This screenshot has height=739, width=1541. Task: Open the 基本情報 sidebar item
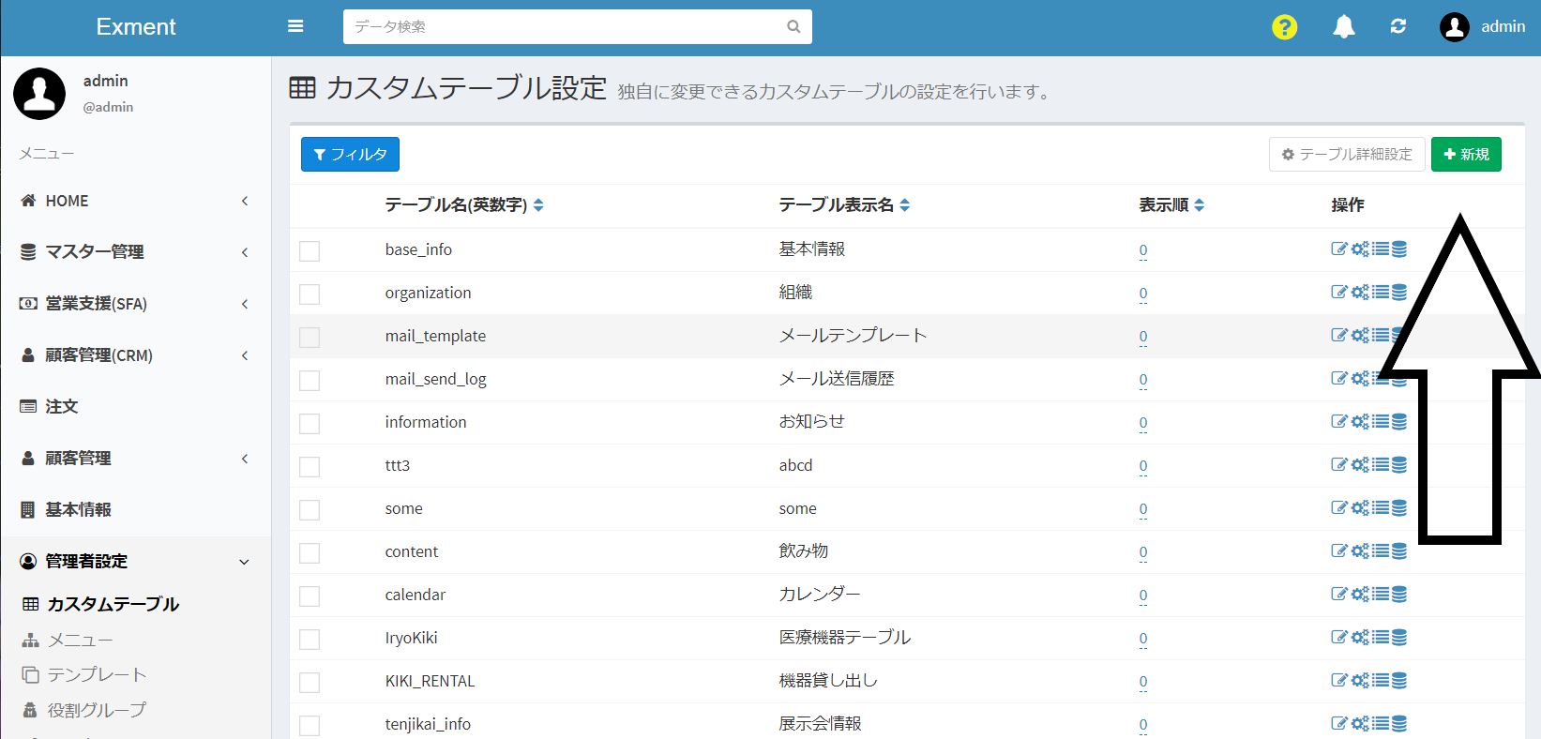pyautogui.click(x=136, y=510)
